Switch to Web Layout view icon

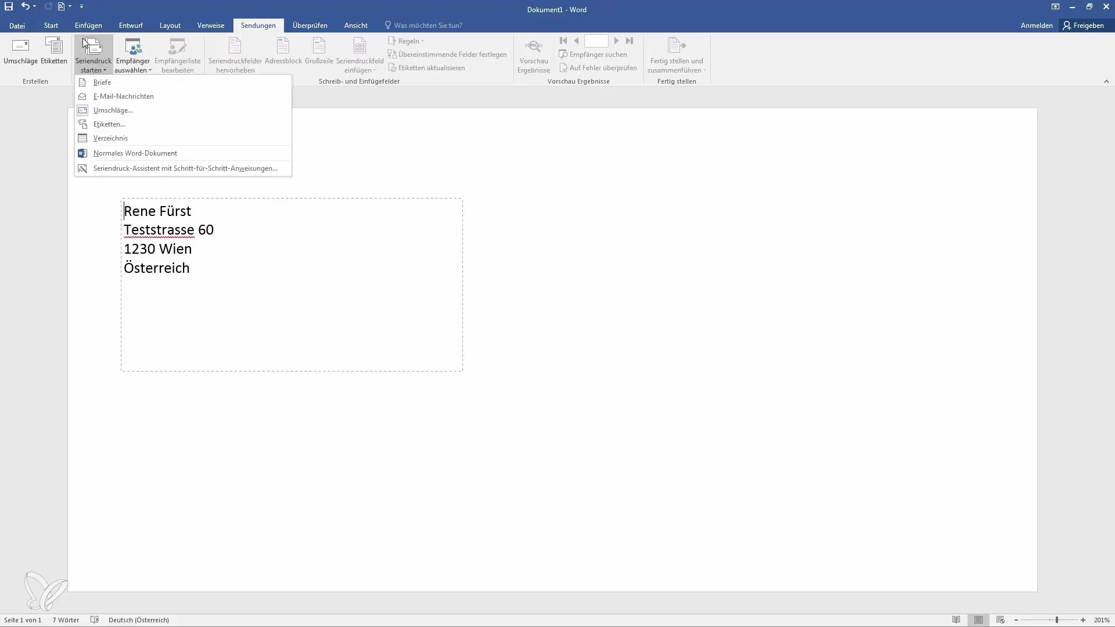click(1000, 620)
